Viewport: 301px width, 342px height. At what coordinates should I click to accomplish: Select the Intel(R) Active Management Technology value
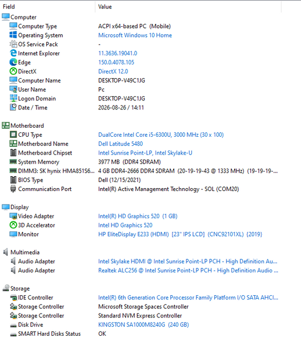(168, 189)
